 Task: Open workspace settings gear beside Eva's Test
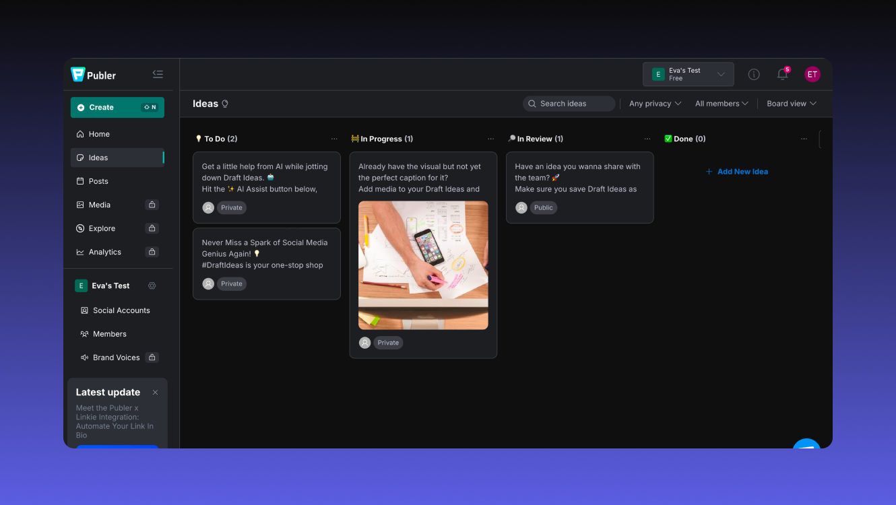[x=152, y=285]
